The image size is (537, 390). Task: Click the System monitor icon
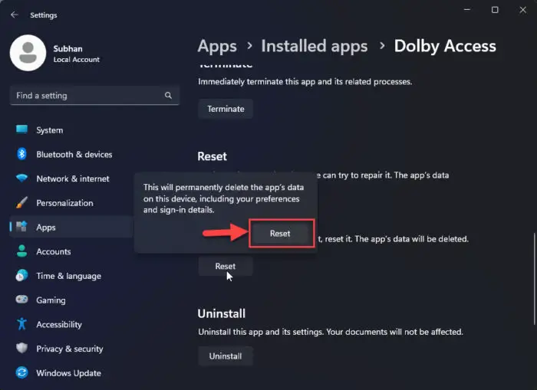[x=22, y=129]
